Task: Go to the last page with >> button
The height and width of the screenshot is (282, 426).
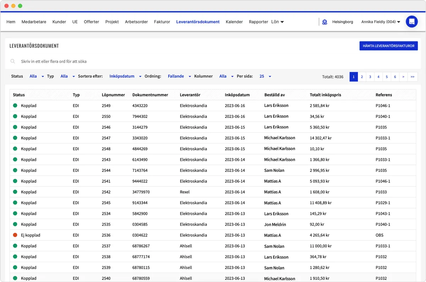Action: click(413, 77)
